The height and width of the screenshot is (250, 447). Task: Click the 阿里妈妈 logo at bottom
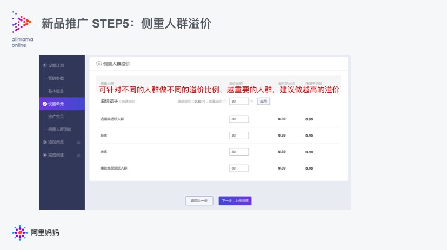coord(35,233)
